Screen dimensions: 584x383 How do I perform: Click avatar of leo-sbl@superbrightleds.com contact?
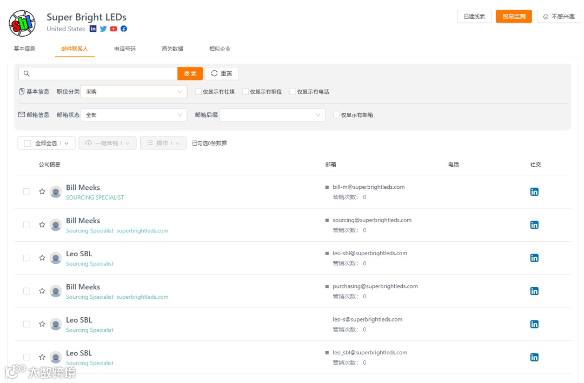(x=56, y=258)
